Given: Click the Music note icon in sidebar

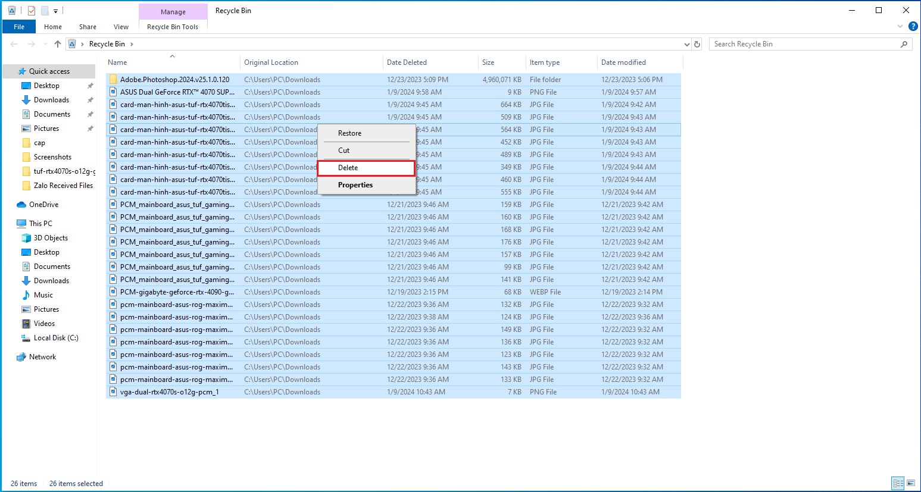Looking at the screenshot, I should (26, 295).
